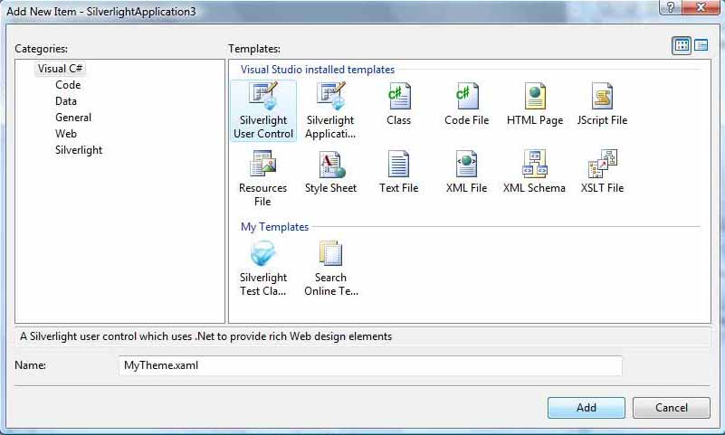This screenshot has height=435, width=725.
Task: Open the Silverlight category
Action: tap(79, 150)
